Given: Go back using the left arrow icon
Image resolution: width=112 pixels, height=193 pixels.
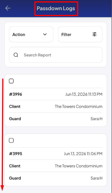Looking at the screenshot, I should [x=8, y=8].
